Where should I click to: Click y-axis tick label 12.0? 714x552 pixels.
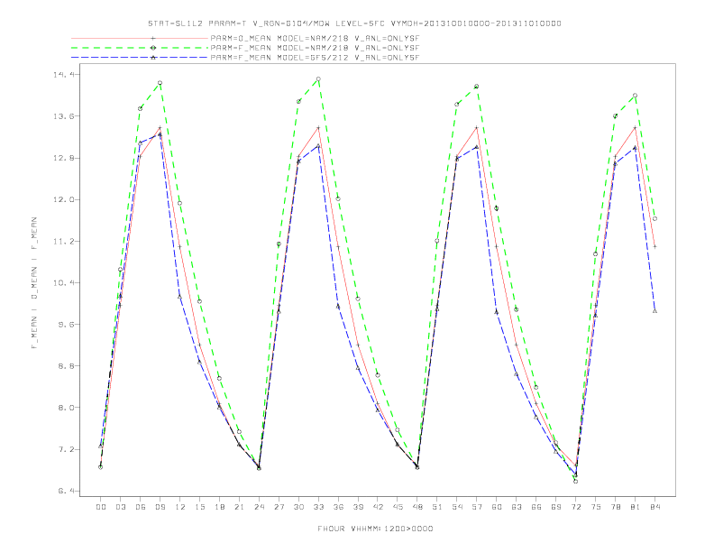pos(64,199)
